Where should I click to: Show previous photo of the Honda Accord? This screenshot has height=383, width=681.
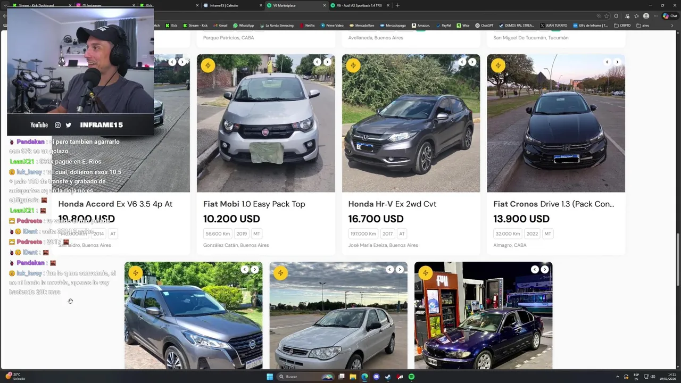click(172, 62)
